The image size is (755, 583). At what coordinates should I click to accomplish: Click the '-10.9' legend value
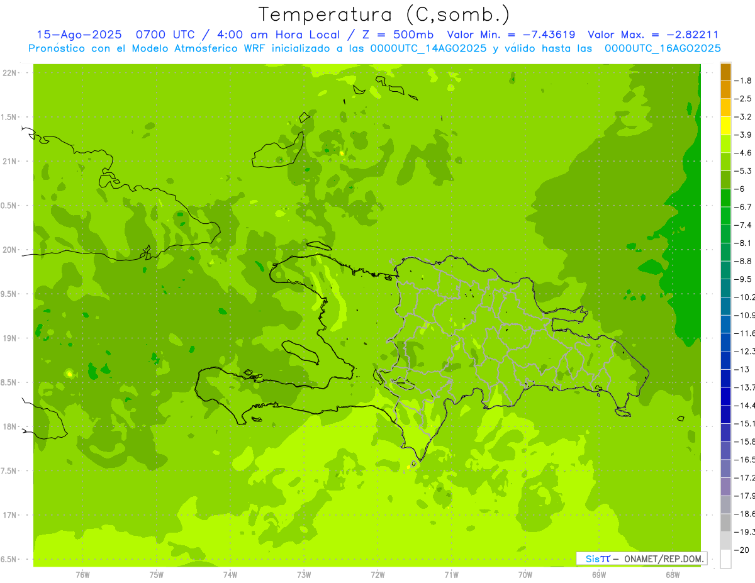click(x=746, y=315)
